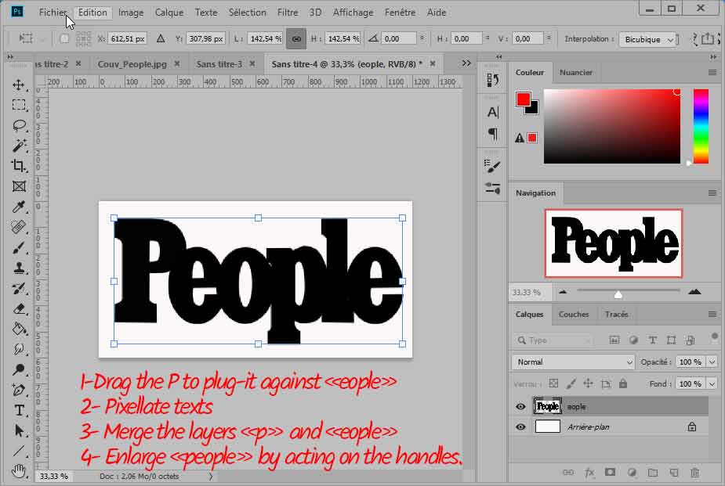725x486 pixels.
Task: Toggle the relative positioning triangle
Action: coord(161,39)
